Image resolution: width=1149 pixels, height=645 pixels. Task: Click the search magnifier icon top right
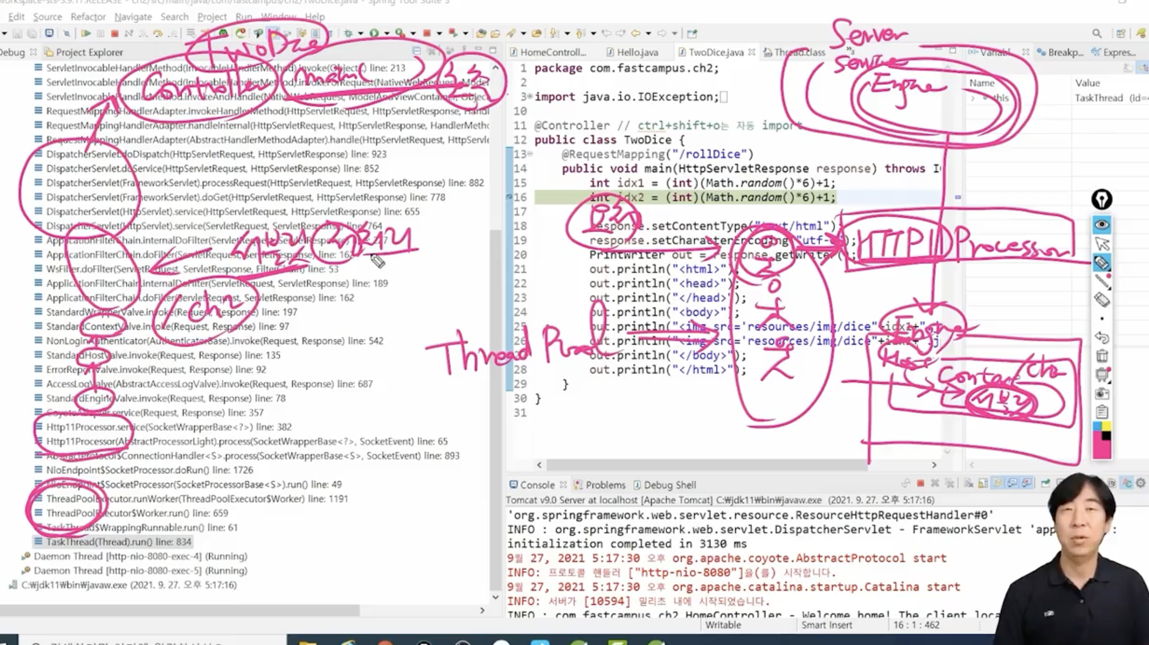(1097, 34)
